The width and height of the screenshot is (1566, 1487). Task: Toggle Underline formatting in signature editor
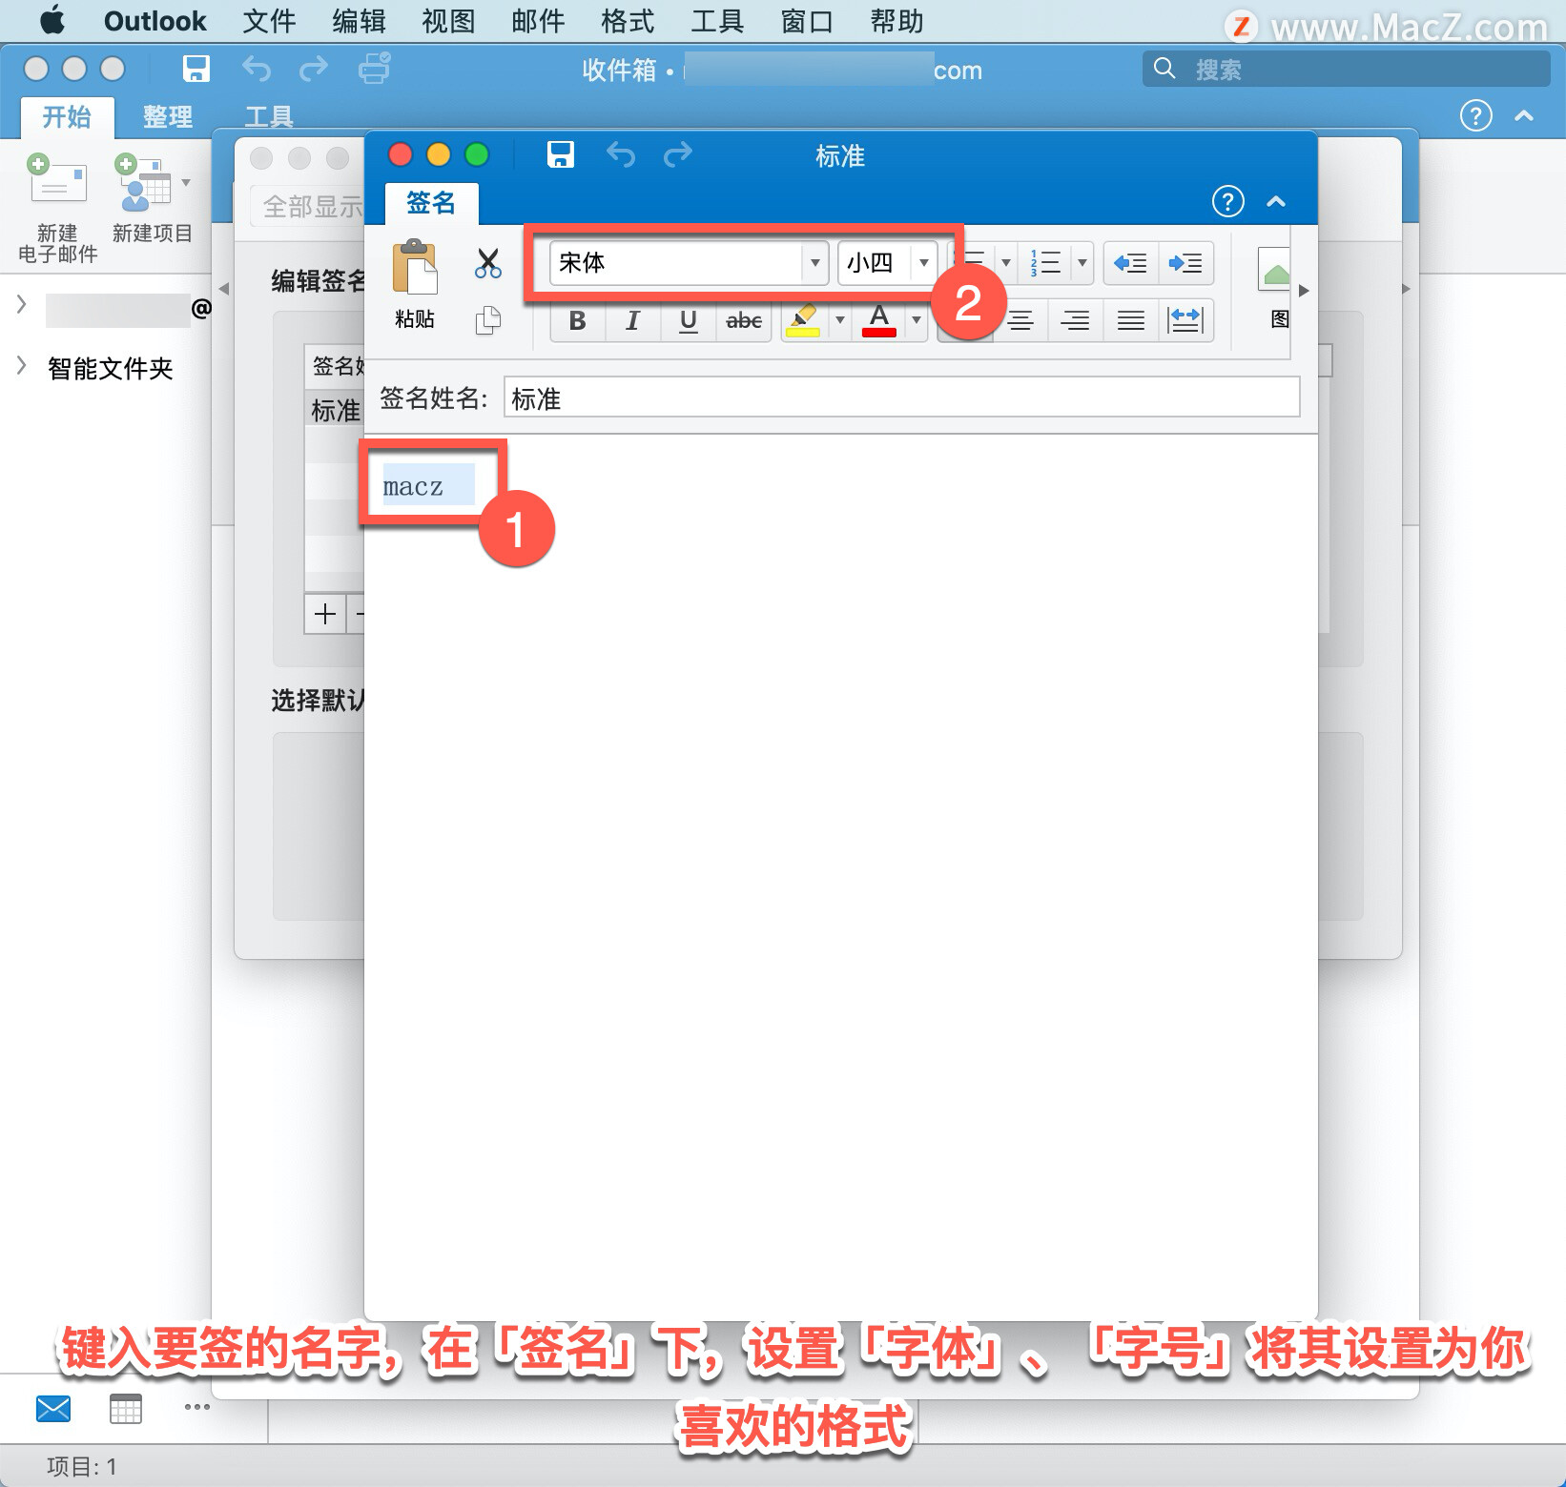(688, 320)
